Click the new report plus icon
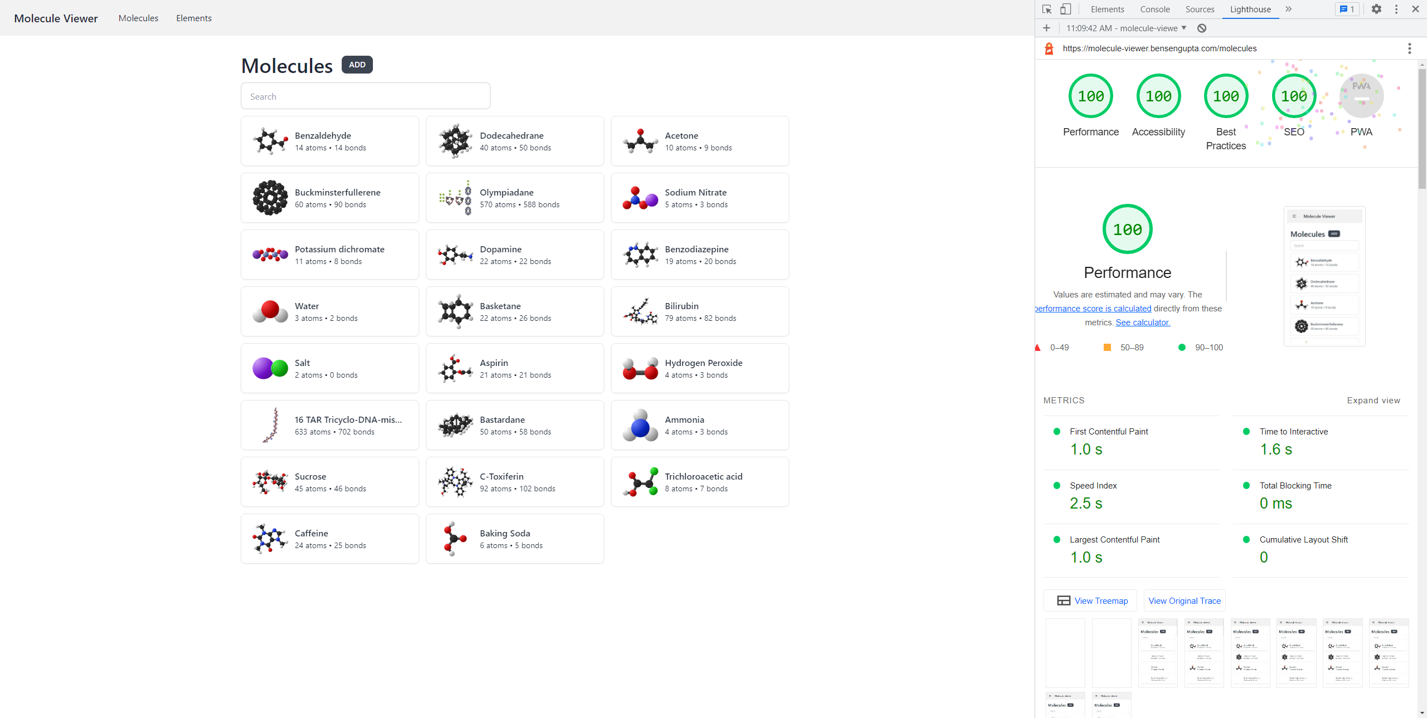The image size is (1427, 718). (1046, 28)
